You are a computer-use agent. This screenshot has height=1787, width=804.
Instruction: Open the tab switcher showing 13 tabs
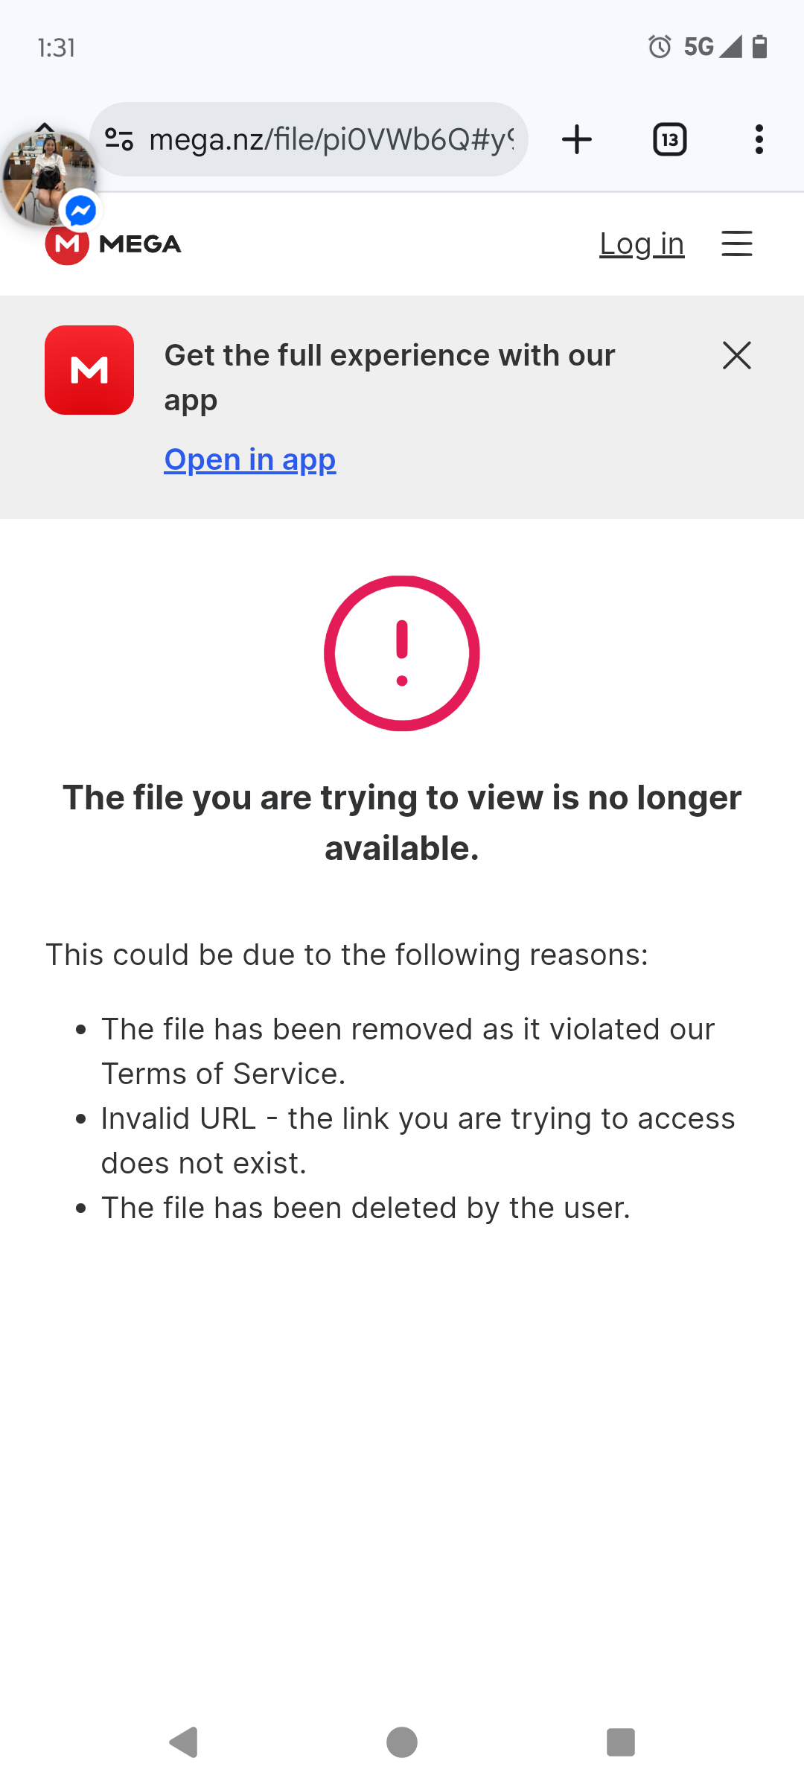[x=669, y=139]
